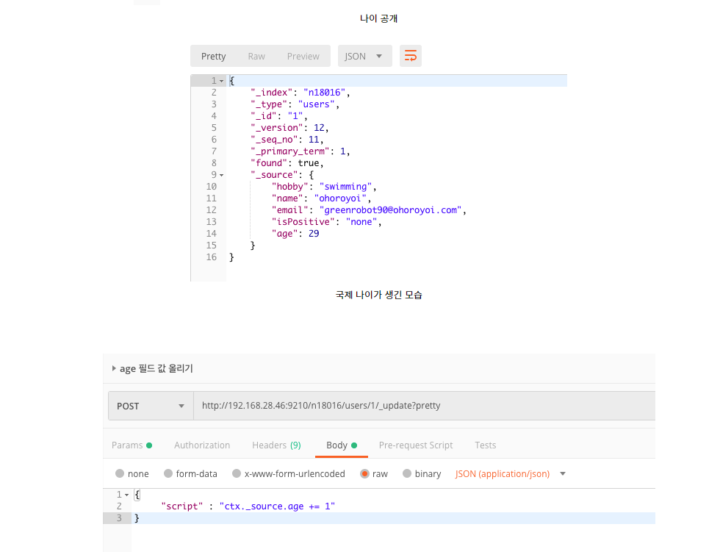The image size is (709, 552).
Task: Open the Preview response view
Action: [303, 57]
